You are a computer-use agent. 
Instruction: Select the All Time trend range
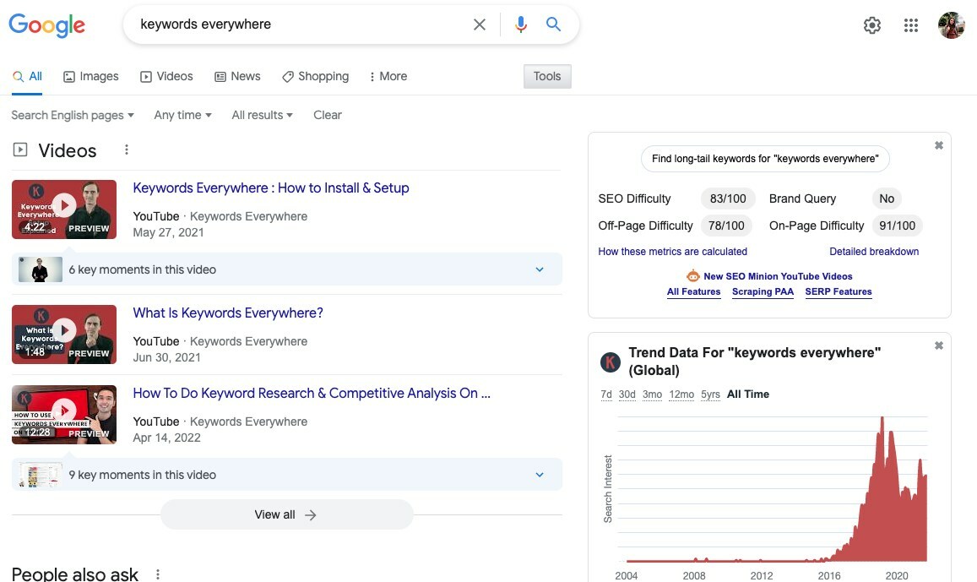pyautogui.click(x=747, y=394)
